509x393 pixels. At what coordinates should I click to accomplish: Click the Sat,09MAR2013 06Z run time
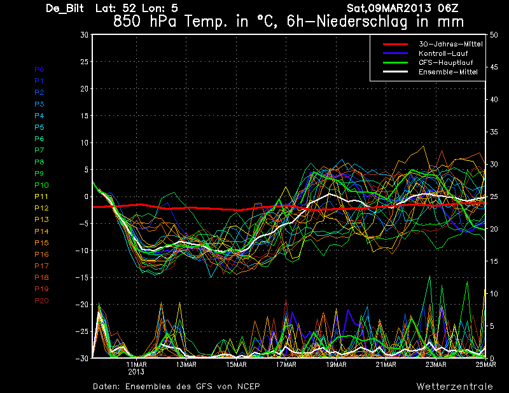403,8
